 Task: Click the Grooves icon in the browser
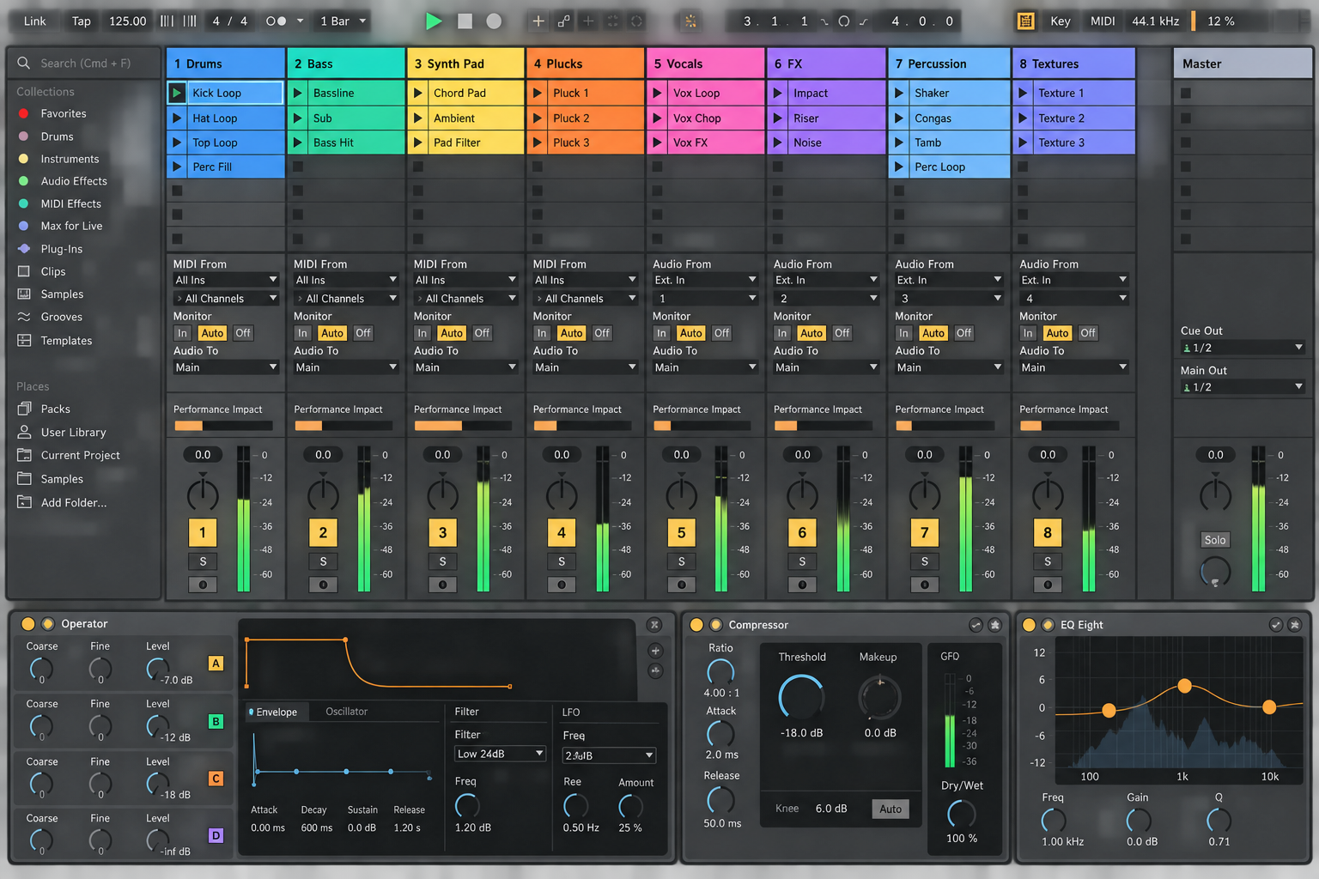pos(24,317)
